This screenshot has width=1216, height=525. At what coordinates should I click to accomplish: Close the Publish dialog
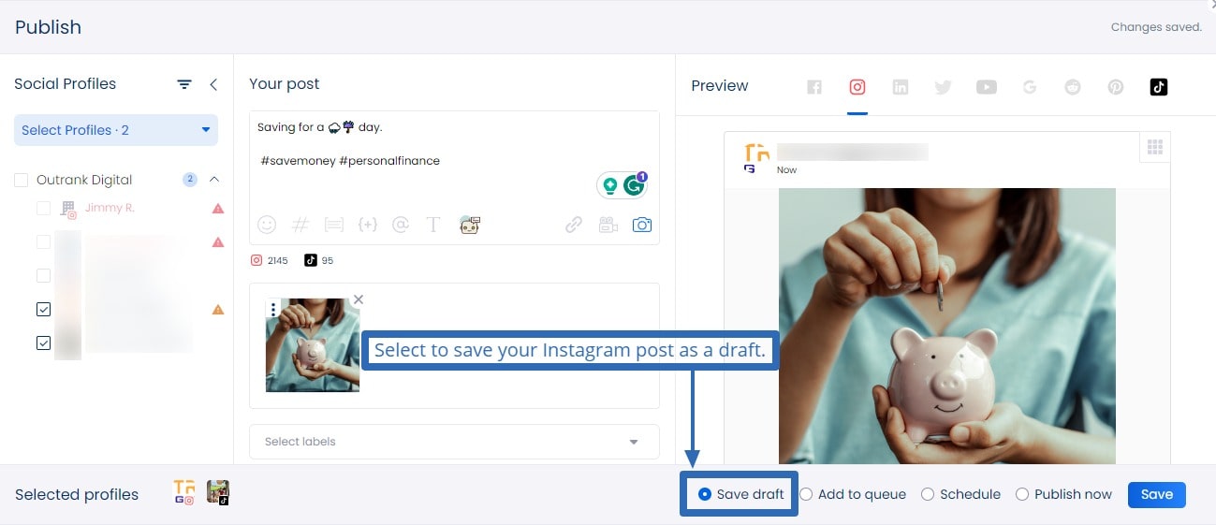(x=1211, y=5)
